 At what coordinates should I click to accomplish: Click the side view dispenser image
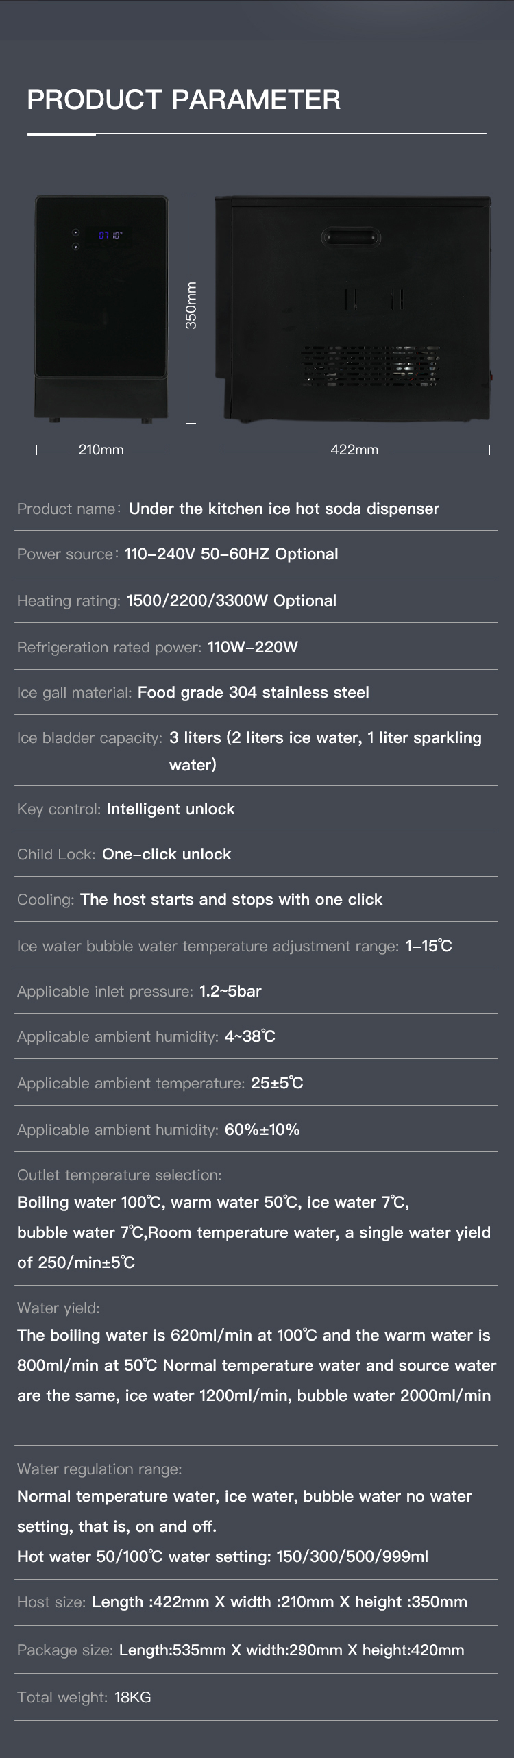click(x=353, y=308)
